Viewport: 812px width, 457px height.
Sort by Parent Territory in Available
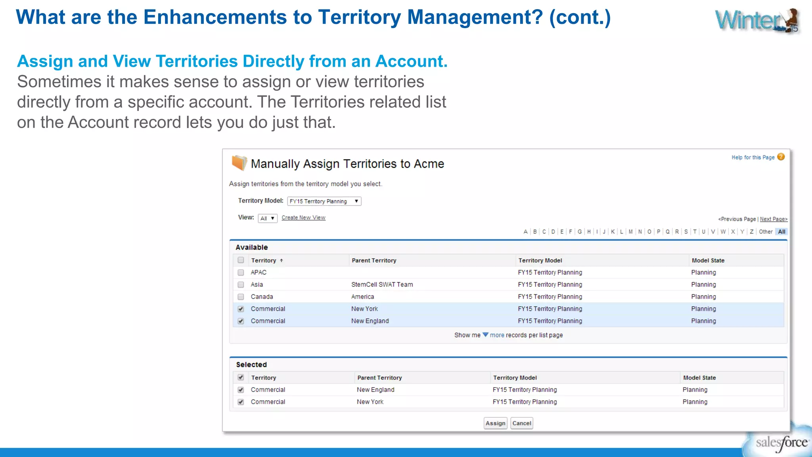[x=374, y=261]
